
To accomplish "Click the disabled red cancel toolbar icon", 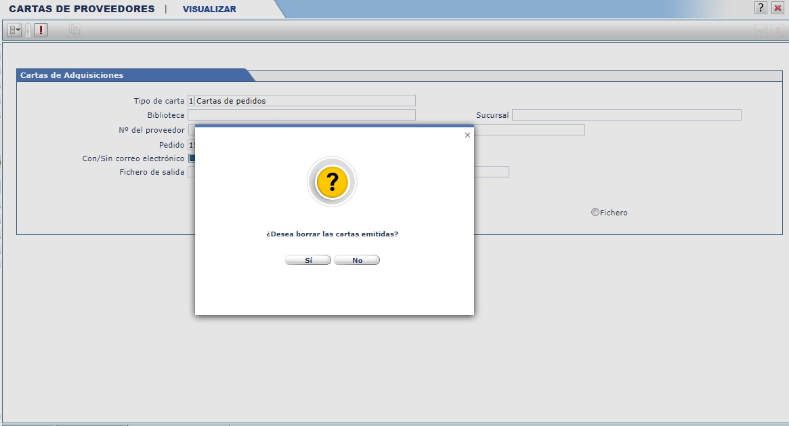I will tap(777, 30).
